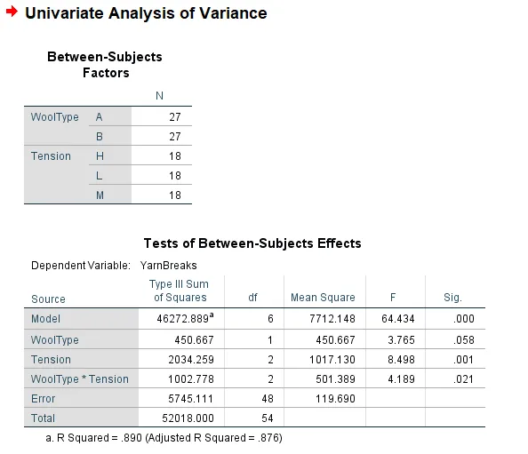
Task: Select the Model sum of squares 46272.889 cell
Action: point(181,318)
